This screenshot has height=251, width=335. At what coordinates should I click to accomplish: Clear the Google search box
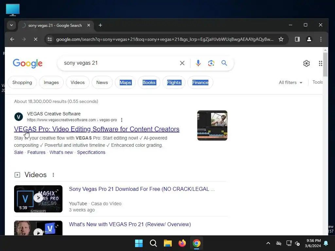point(182,63)
